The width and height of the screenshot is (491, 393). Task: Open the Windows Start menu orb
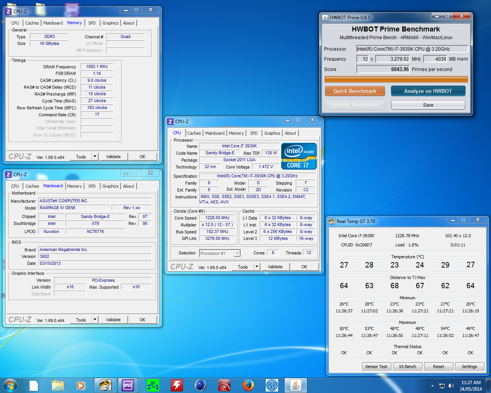point(10,385)
